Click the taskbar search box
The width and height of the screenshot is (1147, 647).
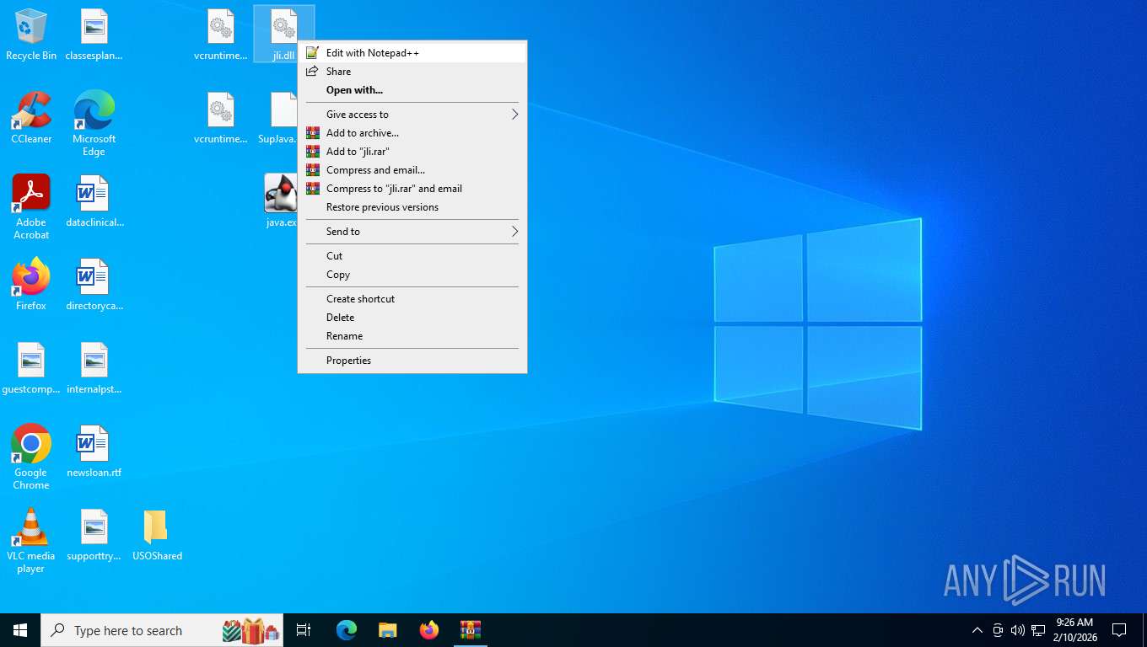click(162, 630)
